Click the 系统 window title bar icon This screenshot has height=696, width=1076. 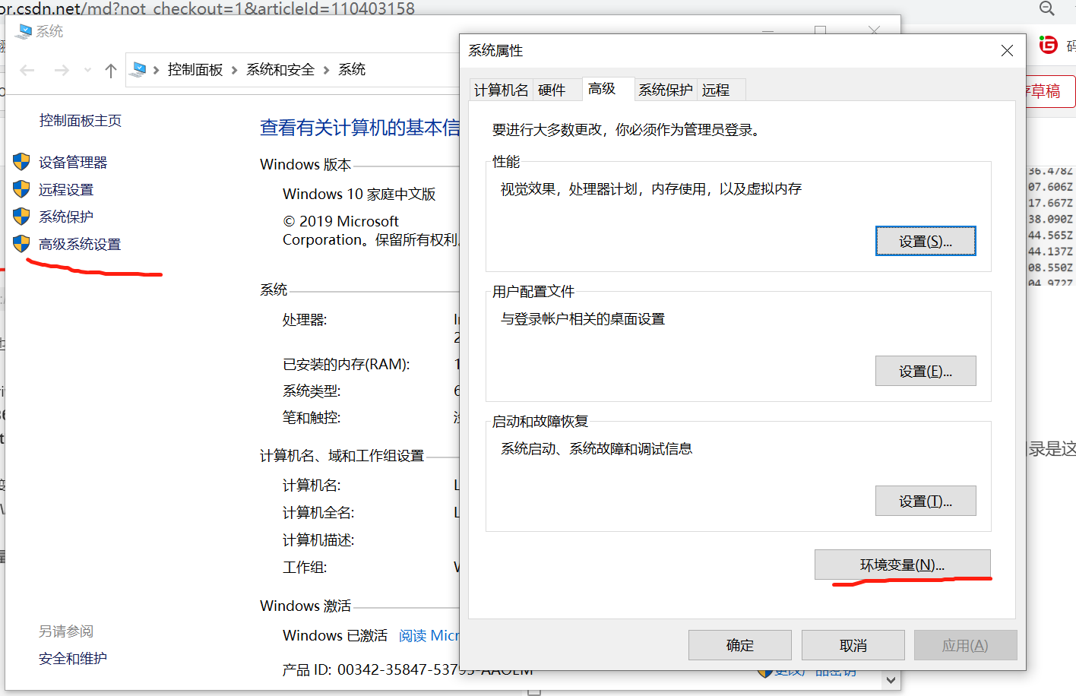(24, 31)
